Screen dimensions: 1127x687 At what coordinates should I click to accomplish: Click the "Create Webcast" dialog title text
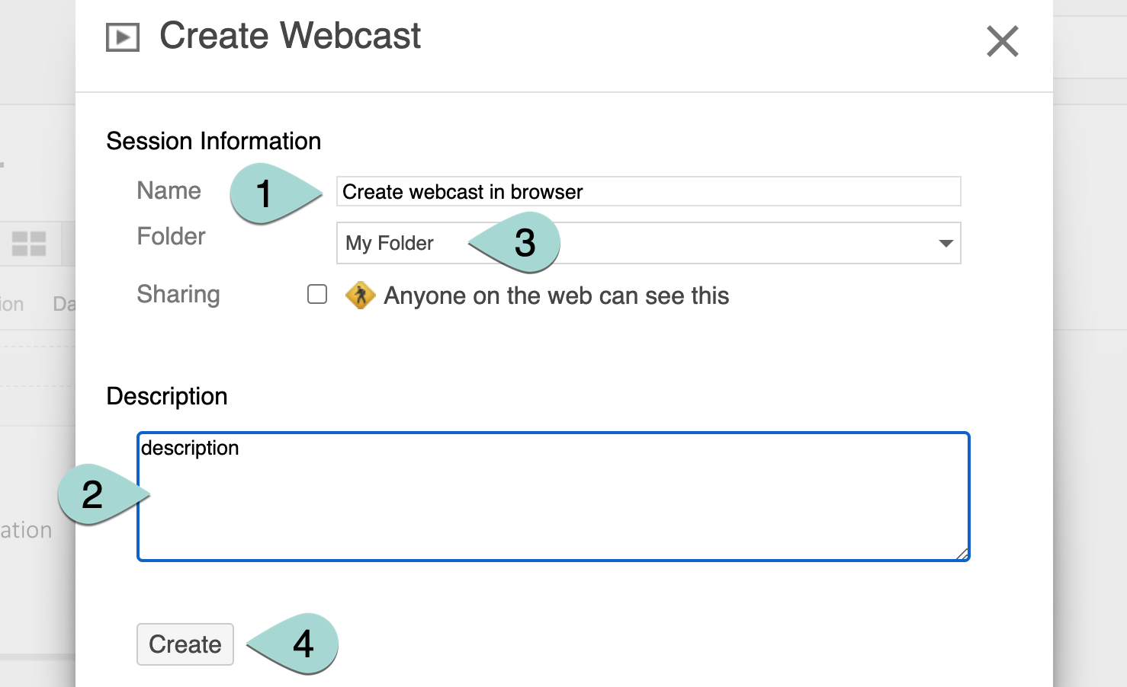290,36
